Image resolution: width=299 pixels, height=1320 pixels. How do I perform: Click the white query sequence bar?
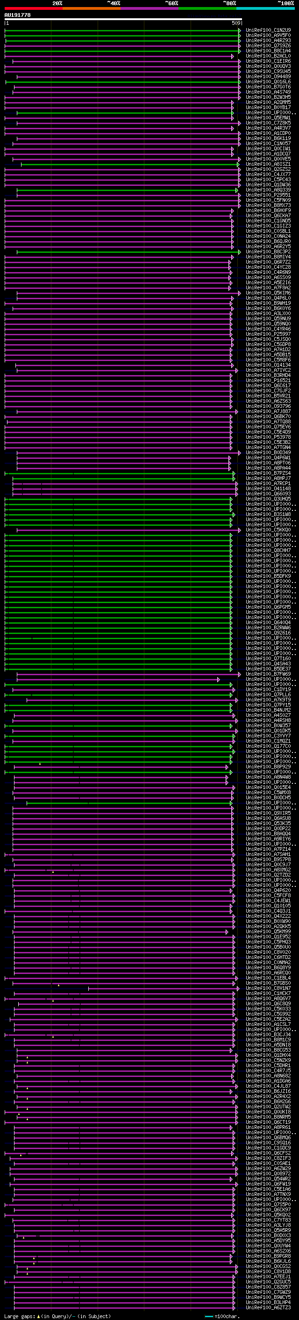(x=123, y=19)
